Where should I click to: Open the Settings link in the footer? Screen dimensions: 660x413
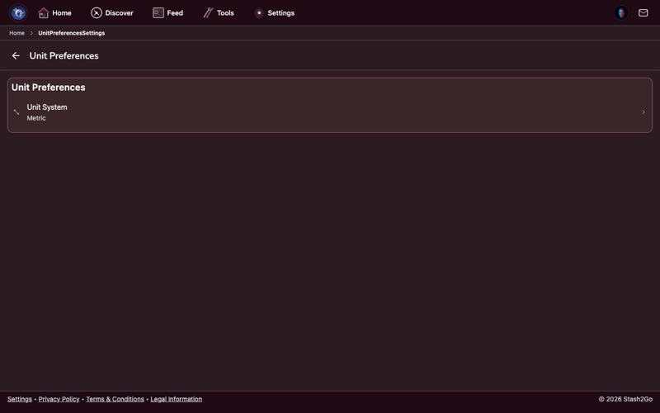[20, 399]
